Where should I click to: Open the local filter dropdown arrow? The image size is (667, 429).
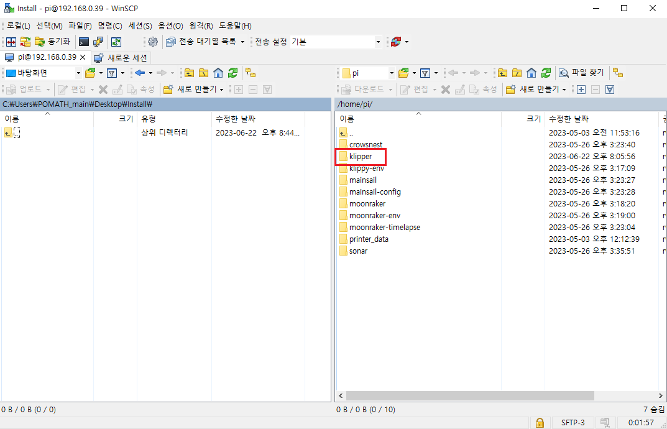pos(123,73)
